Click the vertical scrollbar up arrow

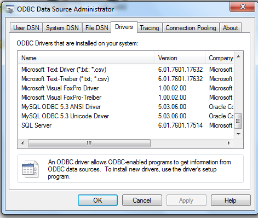click(x=238, y=57)
